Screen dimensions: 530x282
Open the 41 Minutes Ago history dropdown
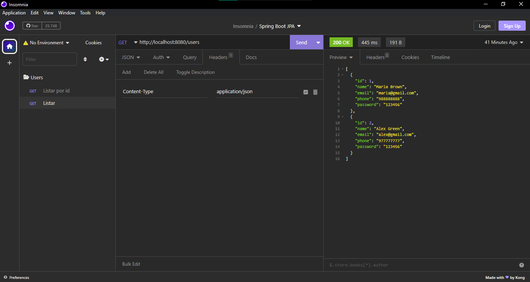tap(504, 42)
